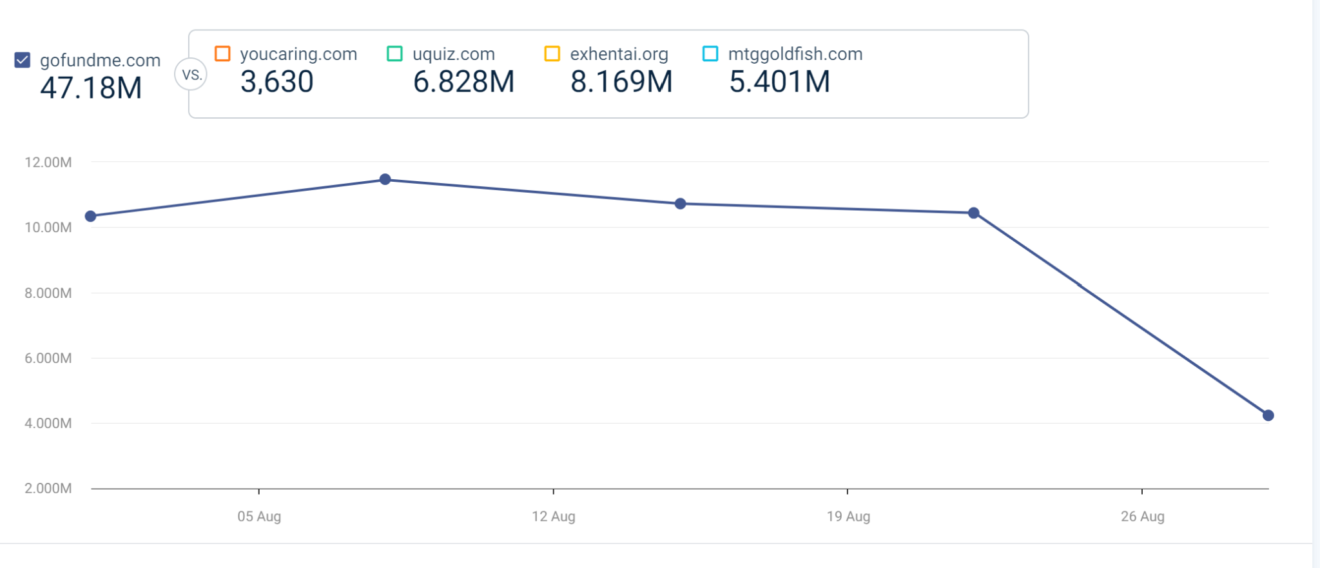Image resolution: width=1320 pixels, height=568 pixels.
Task: Select the peak data point near 11.5M
Action: point(385,179)
